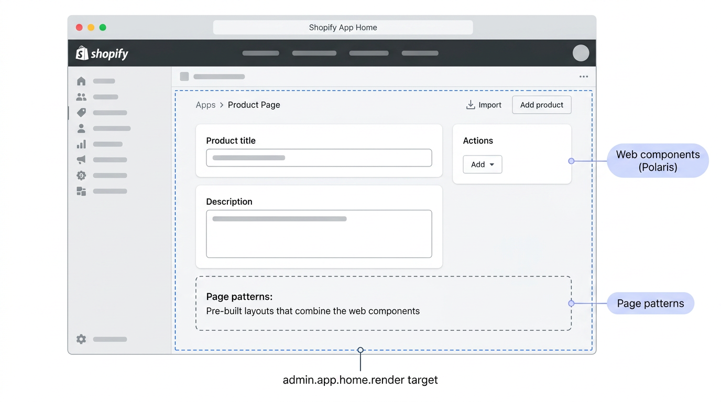Open the Marketing megaphone icon
Image resolution: width=721 pixels, height=402 pixels.
tap(81, 160)
